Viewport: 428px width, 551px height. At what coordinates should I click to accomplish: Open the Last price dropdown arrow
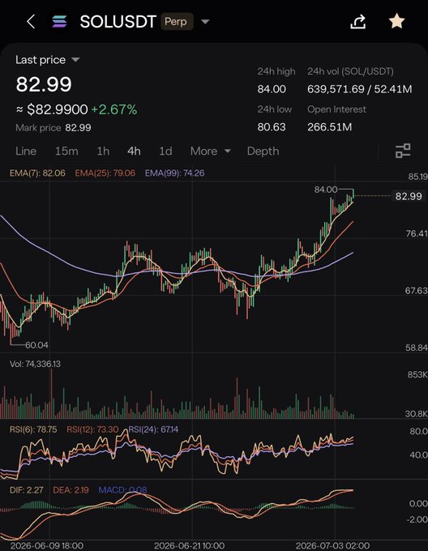75,60
